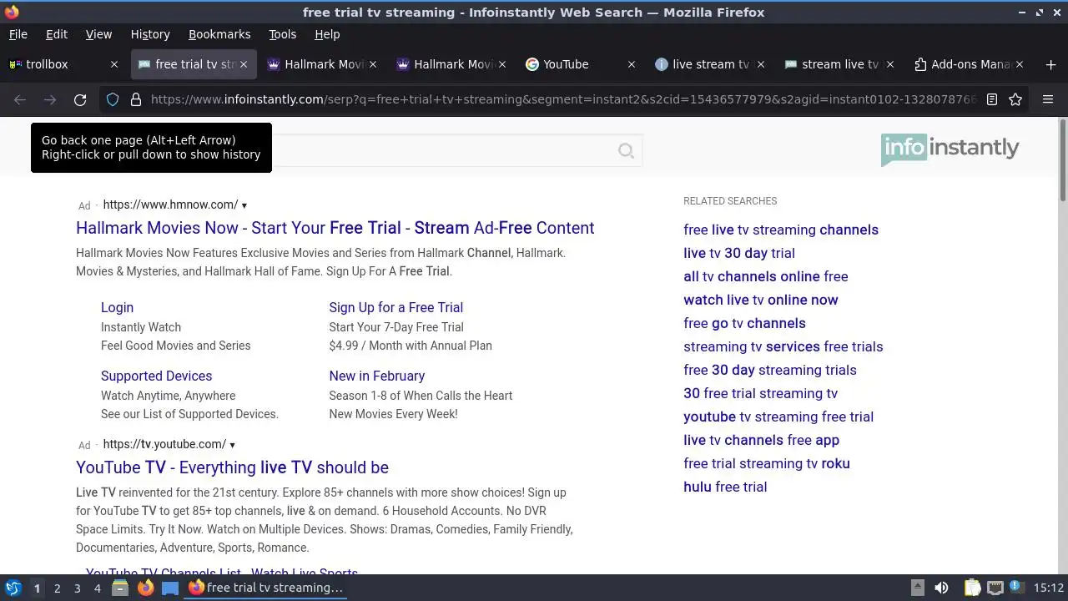The width and height of the screenshot is (1068, 601).
Task: Launch Firefox from taskbar quicklaunch
Action: (145, 588)
